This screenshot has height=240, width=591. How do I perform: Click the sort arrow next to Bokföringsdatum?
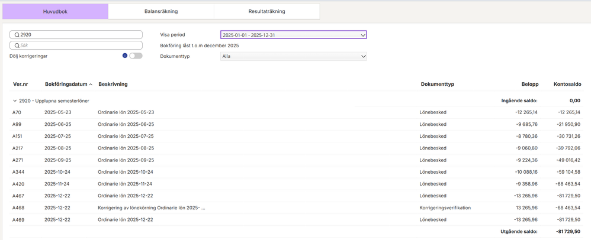(91, 85)
